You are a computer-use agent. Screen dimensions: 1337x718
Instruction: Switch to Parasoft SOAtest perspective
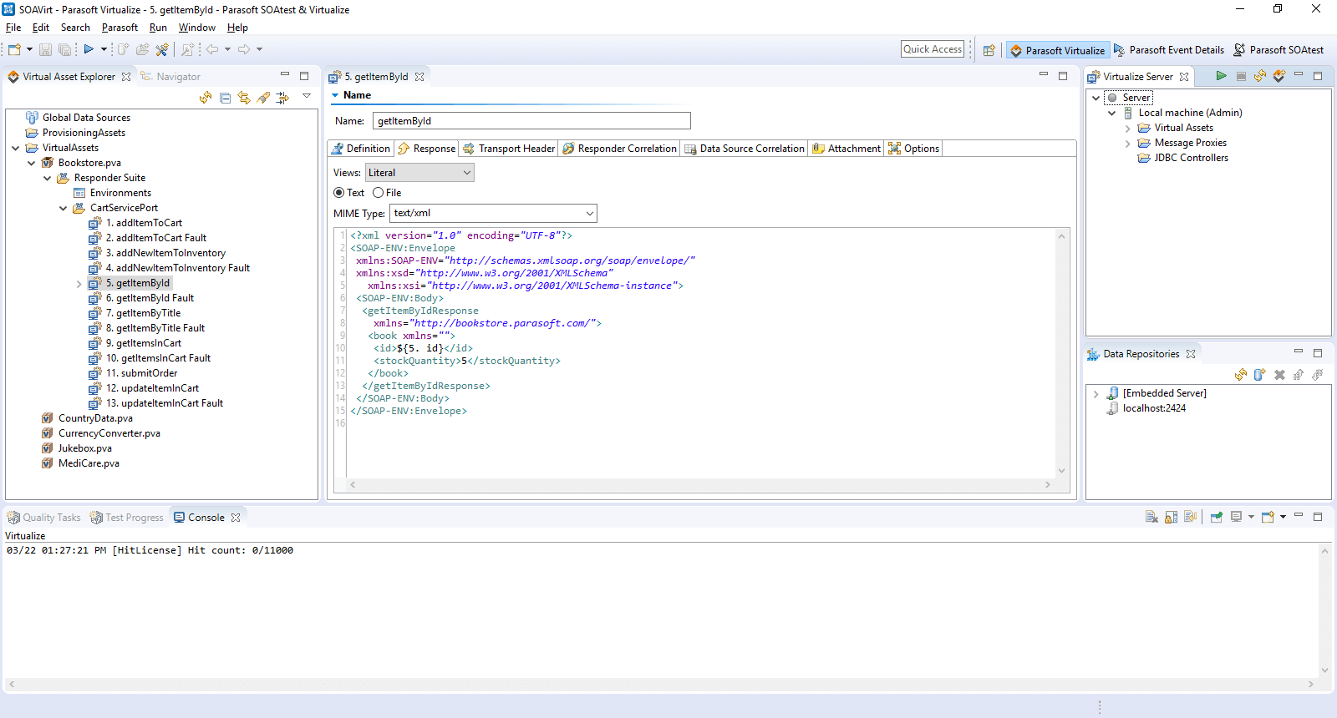pyautogui.click(x=1279, y=50)
